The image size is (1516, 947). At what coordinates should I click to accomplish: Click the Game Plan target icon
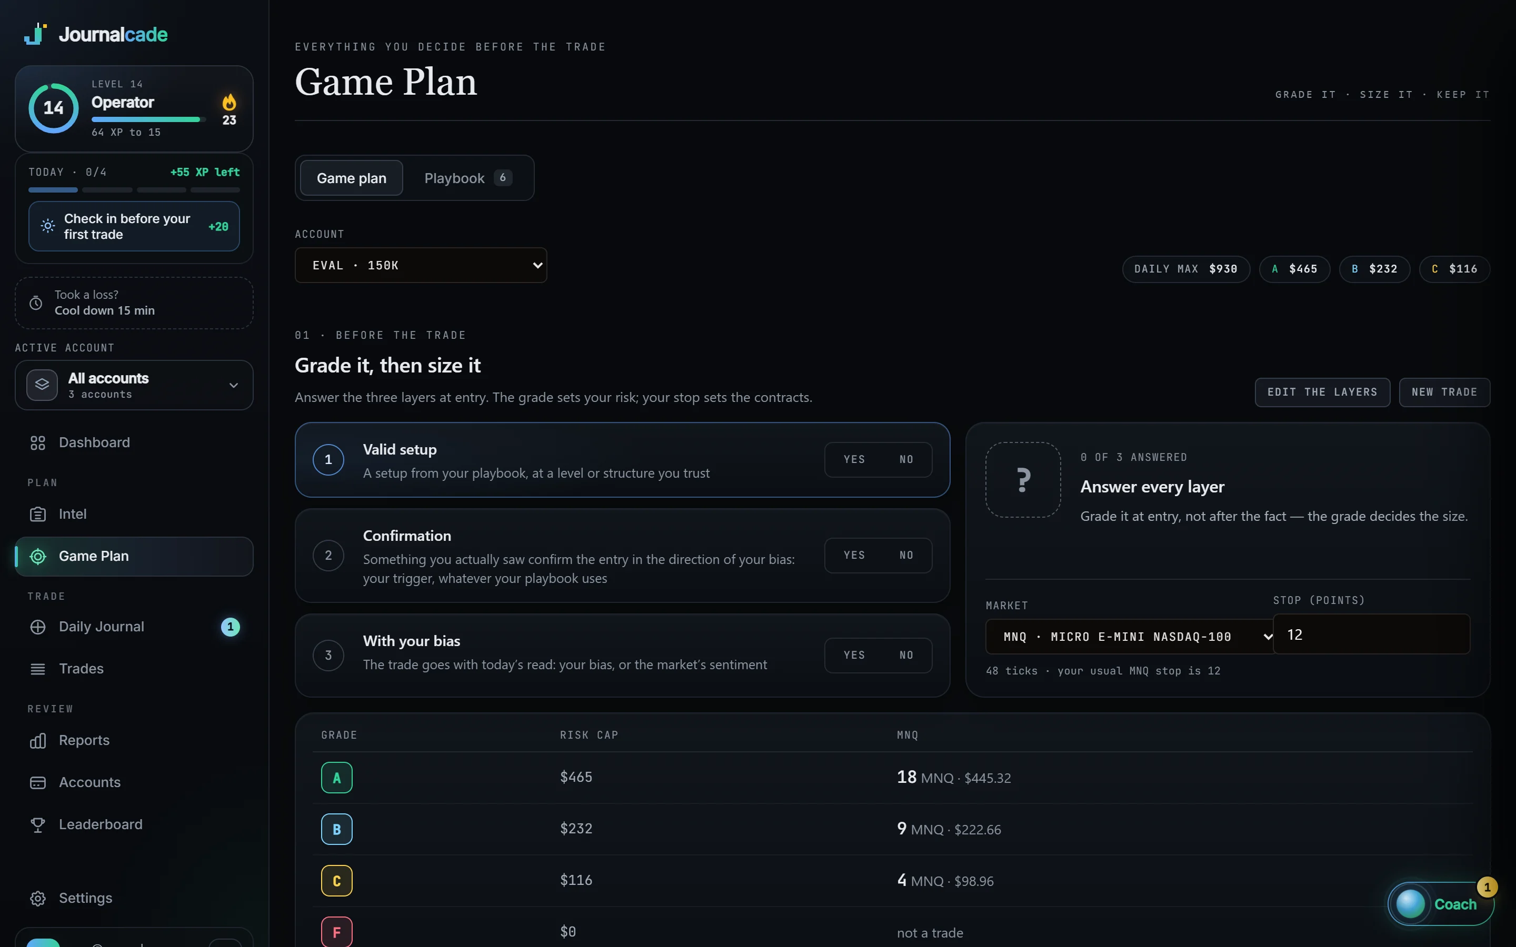click(x=37, y=556)
